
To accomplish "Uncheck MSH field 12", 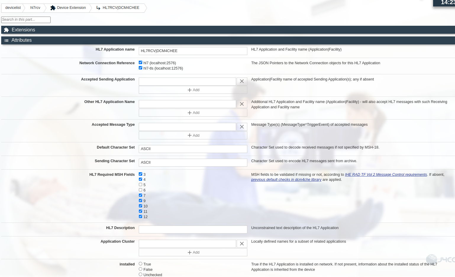I will [x=141, y=216].
